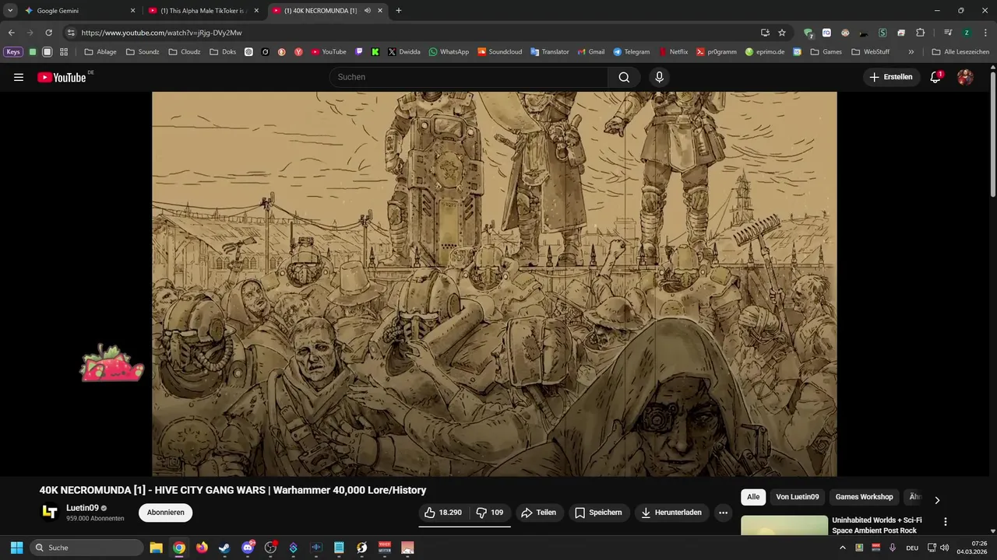Open the Twitch bookmark icon
Viewport: 997px width, 560px height.
coord(359,52)
